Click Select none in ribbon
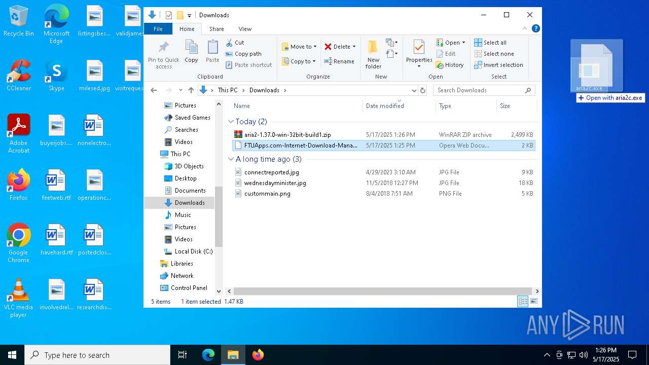The height and width of the screenshot is (365, 649). tap(494, 54)
